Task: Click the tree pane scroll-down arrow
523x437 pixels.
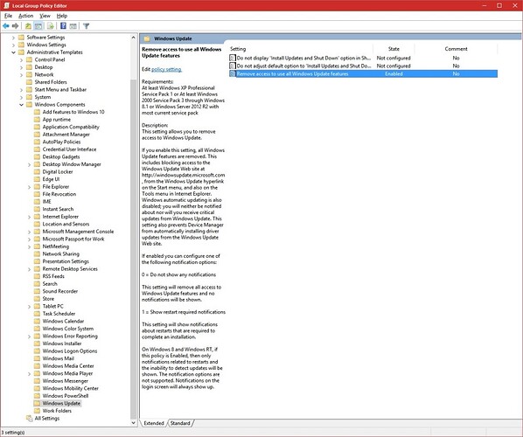Action: (x=134, y=423)
